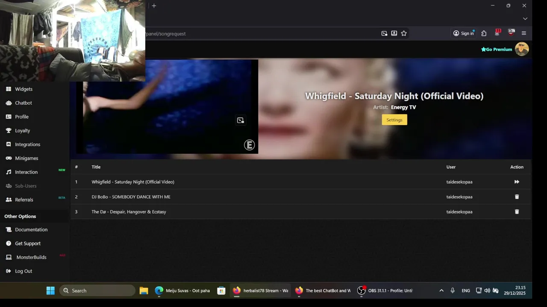This screenshot has height=307, width=547.
Task: Select DJ BoBo - SOMEBODY DANCE WITH ME title
Action: [x=131, y=197]
